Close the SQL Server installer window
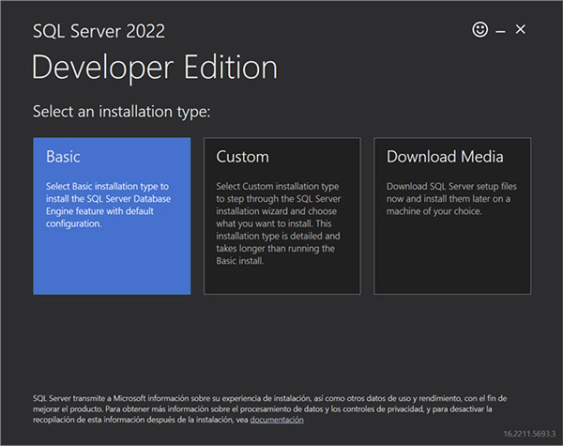The width and height of the screenshot is (563, 446). tap(520, 29)
